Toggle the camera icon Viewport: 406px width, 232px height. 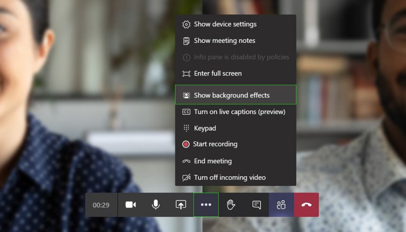point(131,205)
